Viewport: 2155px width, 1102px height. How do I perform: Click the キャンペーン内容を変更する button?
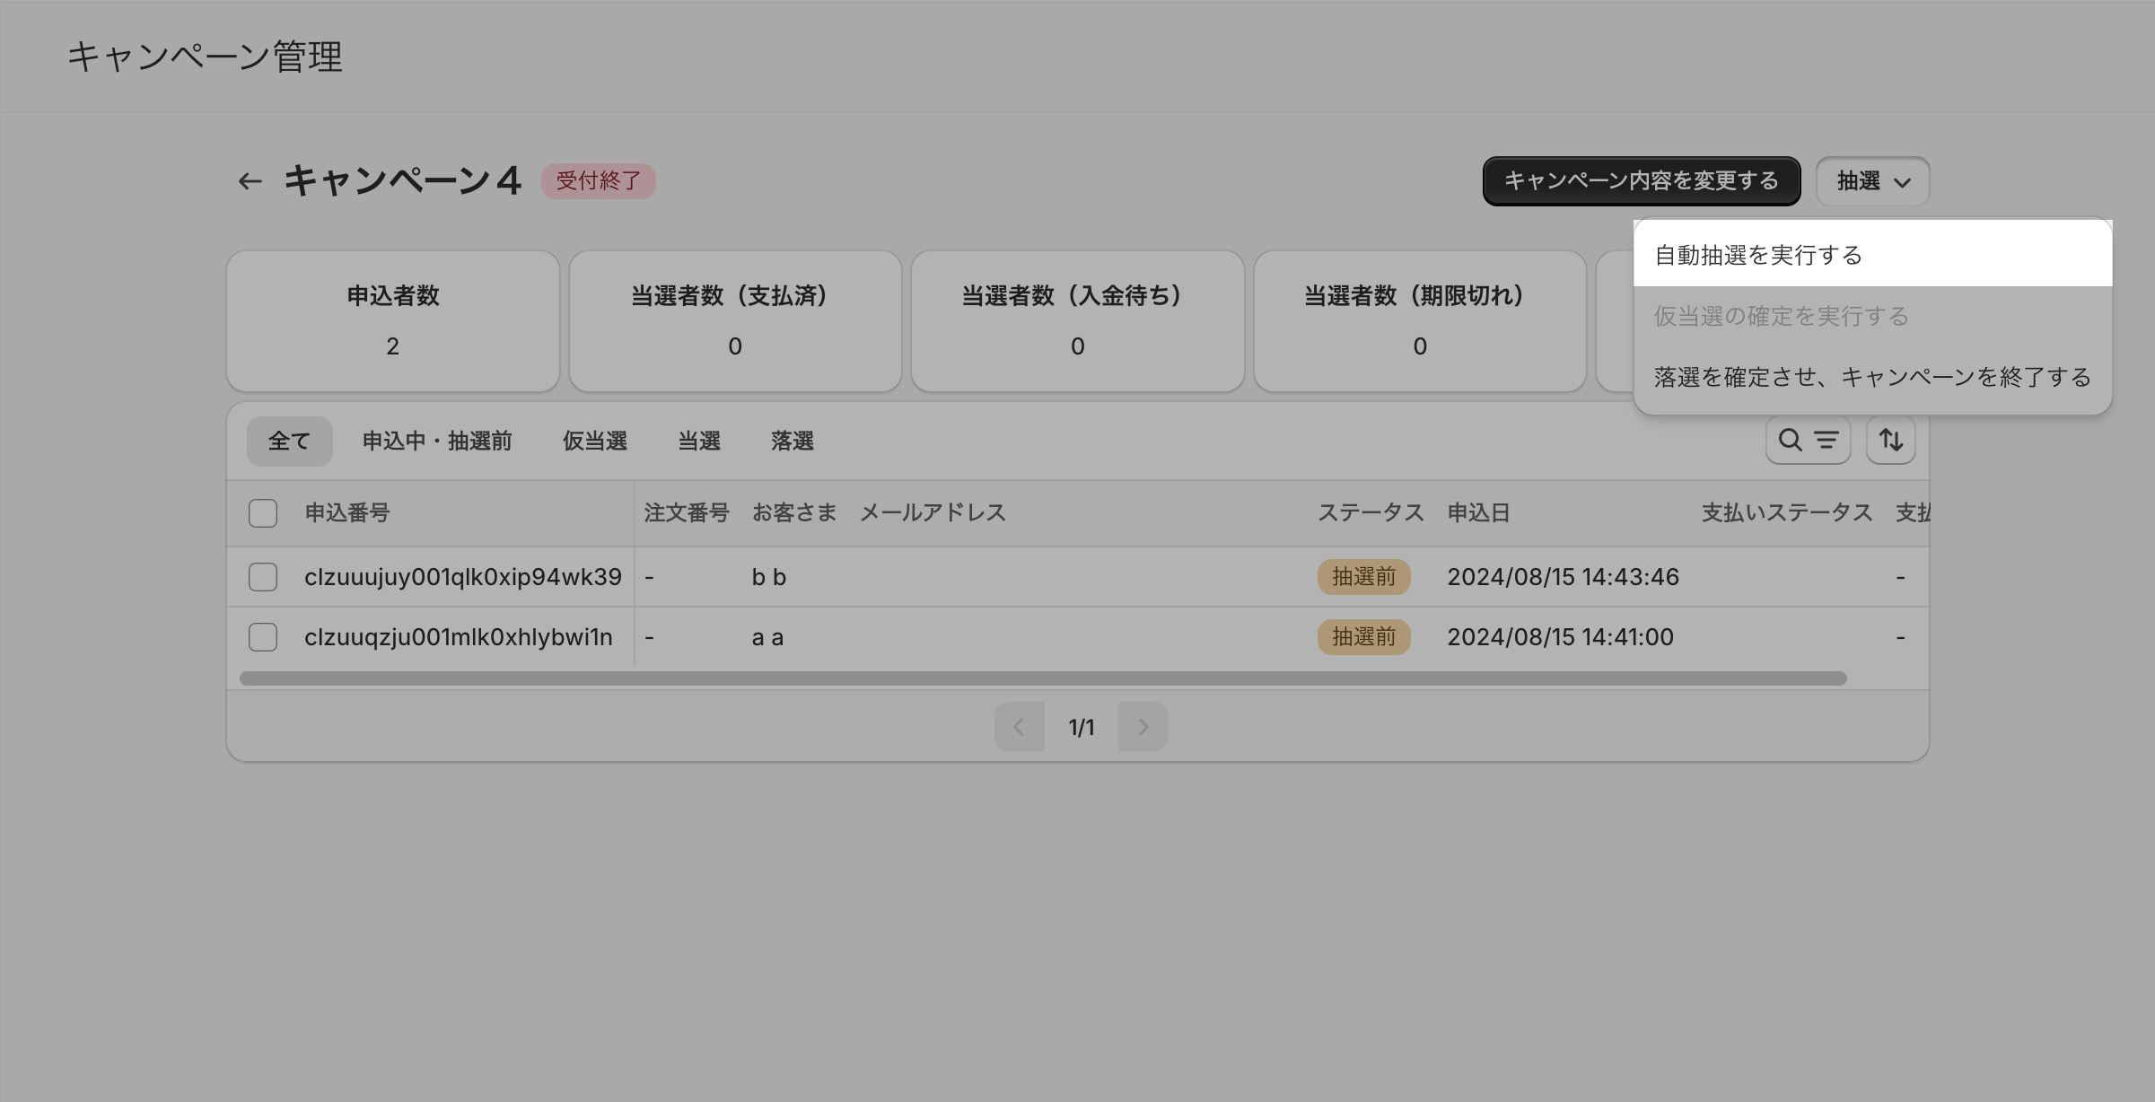coord(1641,181)
